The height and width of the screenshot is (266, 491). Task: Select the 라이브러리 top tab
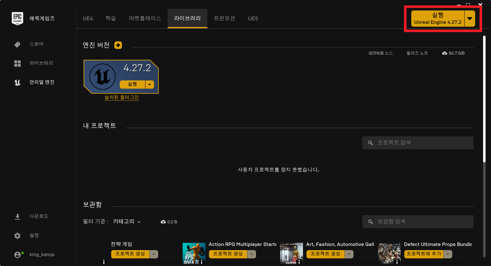pos(187,18)
